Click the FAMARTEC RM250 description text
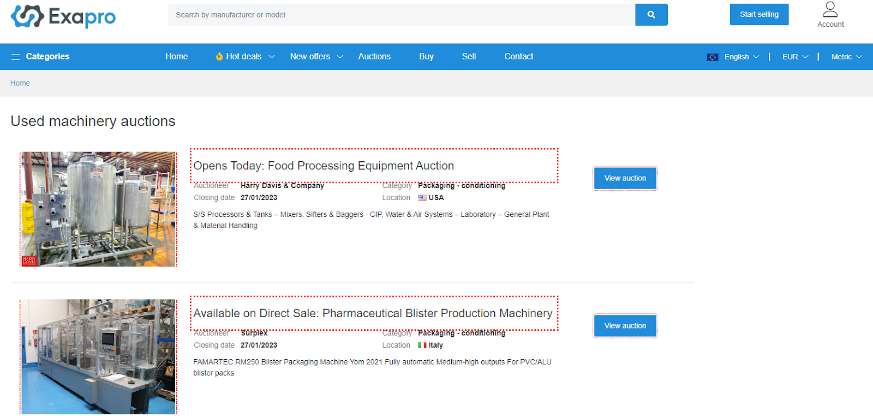The height and width of the screenshot is (418, 873). [x=372, y=368]
